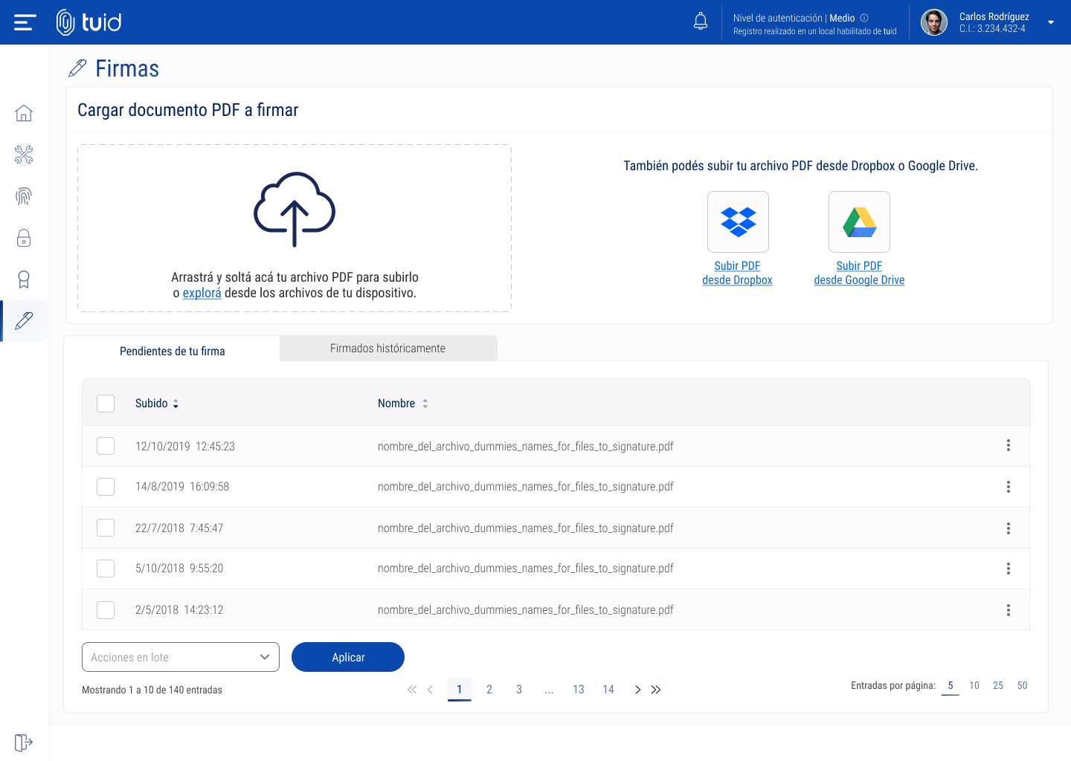This screenshot has height=761, width=1071.
Task: Select the Firmas pen sidebar icon
Action: 24,321
